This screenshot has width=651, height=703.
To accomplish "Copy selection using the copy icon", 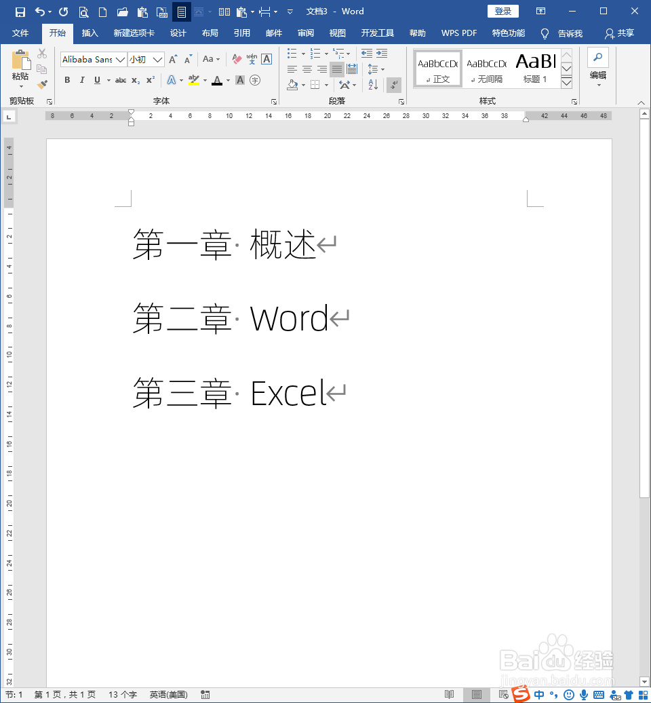I will pos(41,69).
